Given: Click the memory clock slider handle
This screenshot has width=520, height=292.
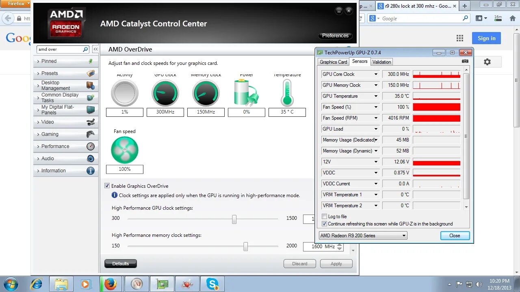Looking at the screenshot, I should pos(245,247).
